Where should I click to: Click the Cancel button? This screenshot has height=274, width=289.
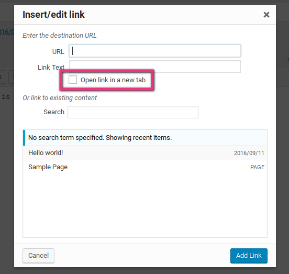coord(39,256)
